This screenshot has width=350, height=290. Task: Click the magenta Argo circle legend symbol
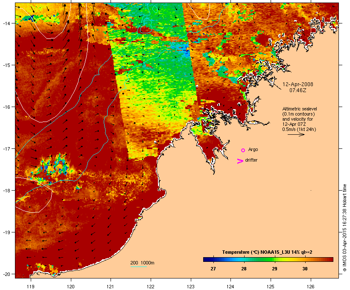coord(243,151)
